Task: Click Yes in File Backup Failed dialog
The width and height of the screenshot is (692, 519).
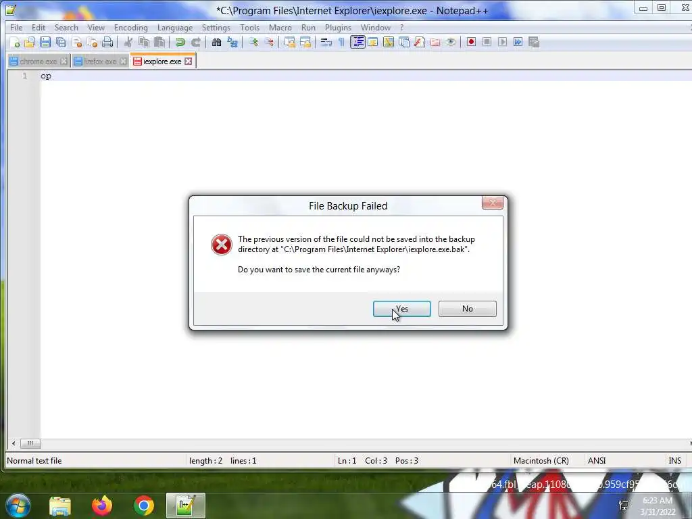Action: tap(401, 309)
